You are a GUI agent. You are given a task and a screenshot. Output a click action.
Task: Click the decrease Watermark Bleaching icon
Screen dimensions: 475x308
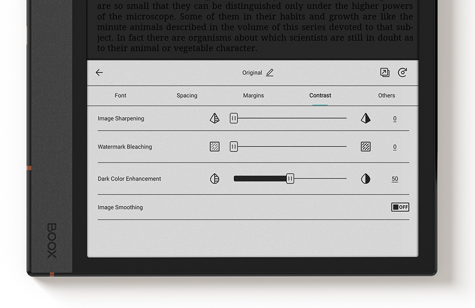[x=214, y=147]
